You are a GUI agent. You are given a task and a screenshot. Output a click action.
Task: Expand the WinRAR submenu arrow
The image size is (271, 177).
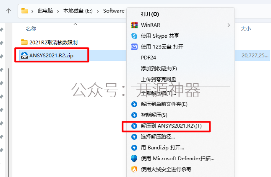[229, 25]
